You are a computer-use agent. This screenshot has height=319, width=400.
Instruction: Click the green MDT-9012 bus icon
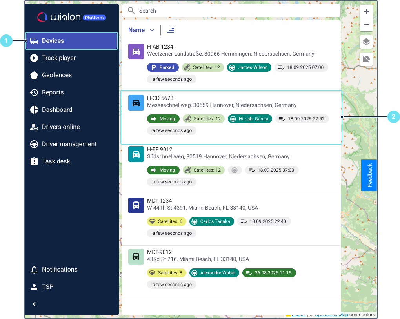click(x=136, y=257)
